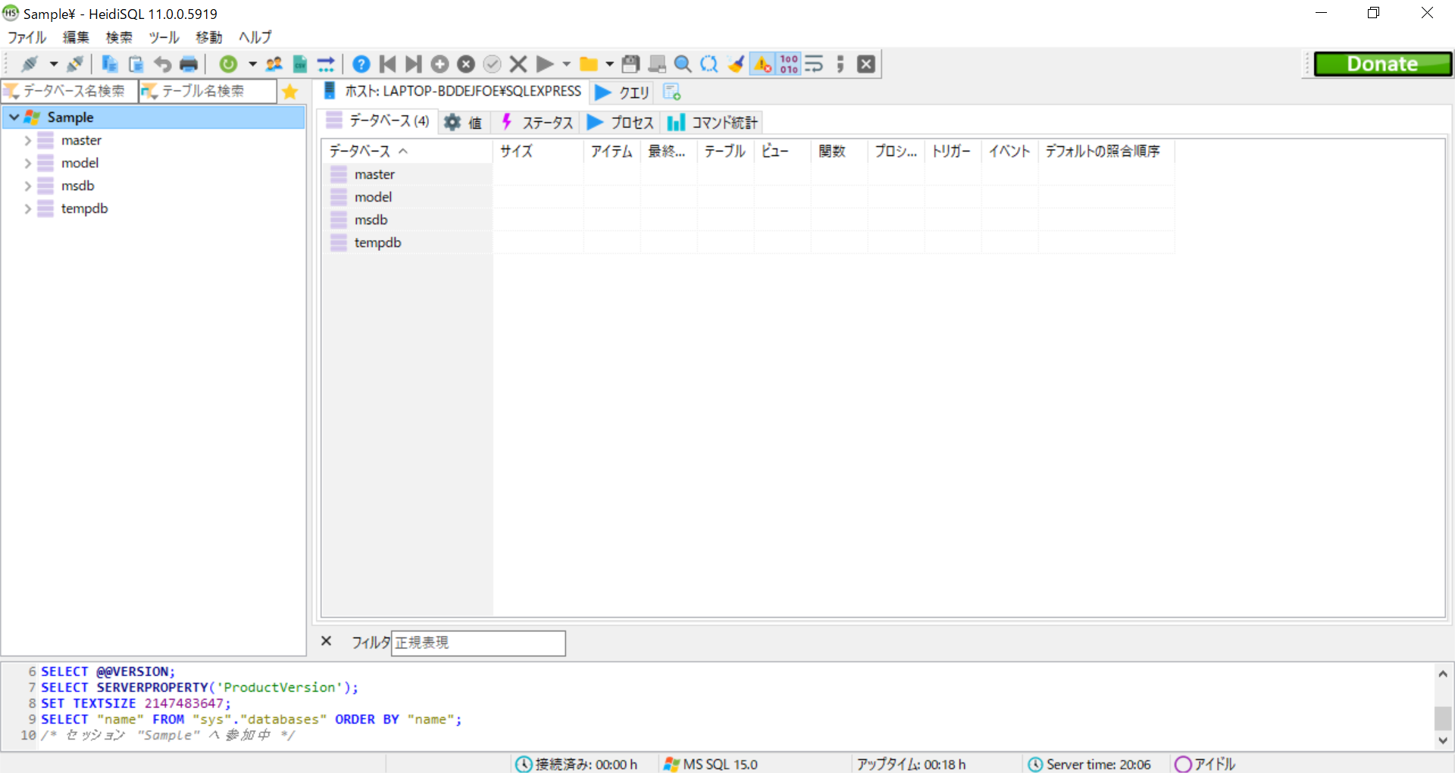Collapse the Sample session tree node
This screenshot has width=1455, height=773.
coord(14,117)
